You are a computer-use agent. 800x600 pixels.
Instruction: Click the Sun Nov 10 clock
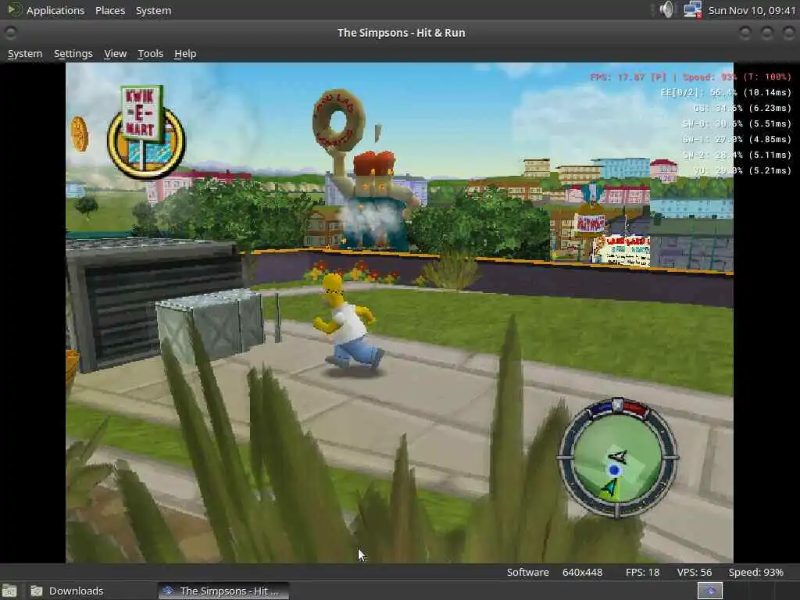coord(752,10)
